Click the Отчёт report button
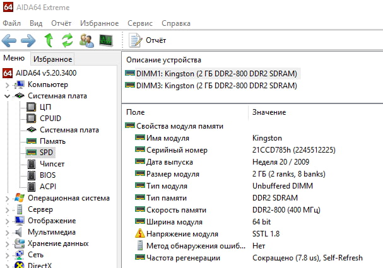383x268 pixels. click(x=148, y=40)
